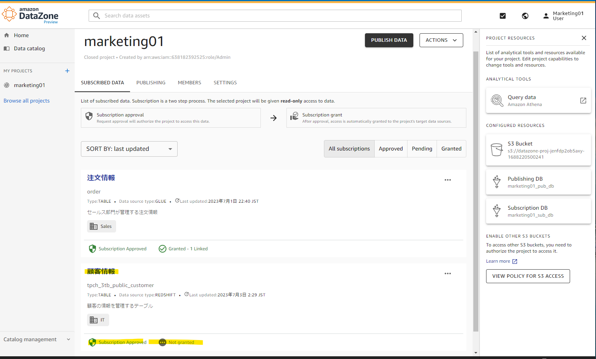The width and height of the screenshot is (596, 359).
Task: Switch to SETTINGS tab
Action: 225,83
